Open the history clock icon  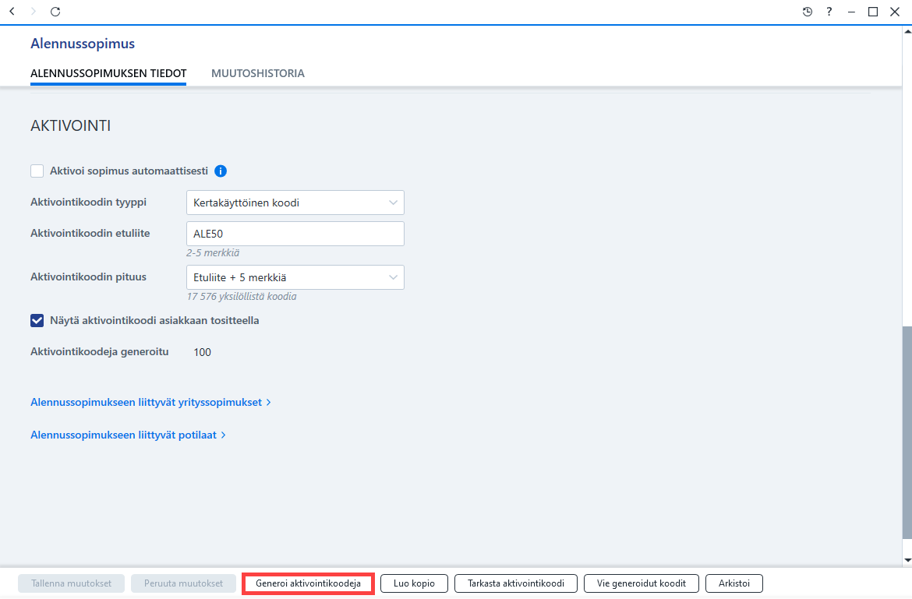pyautogui.click(x=808, y=12)
